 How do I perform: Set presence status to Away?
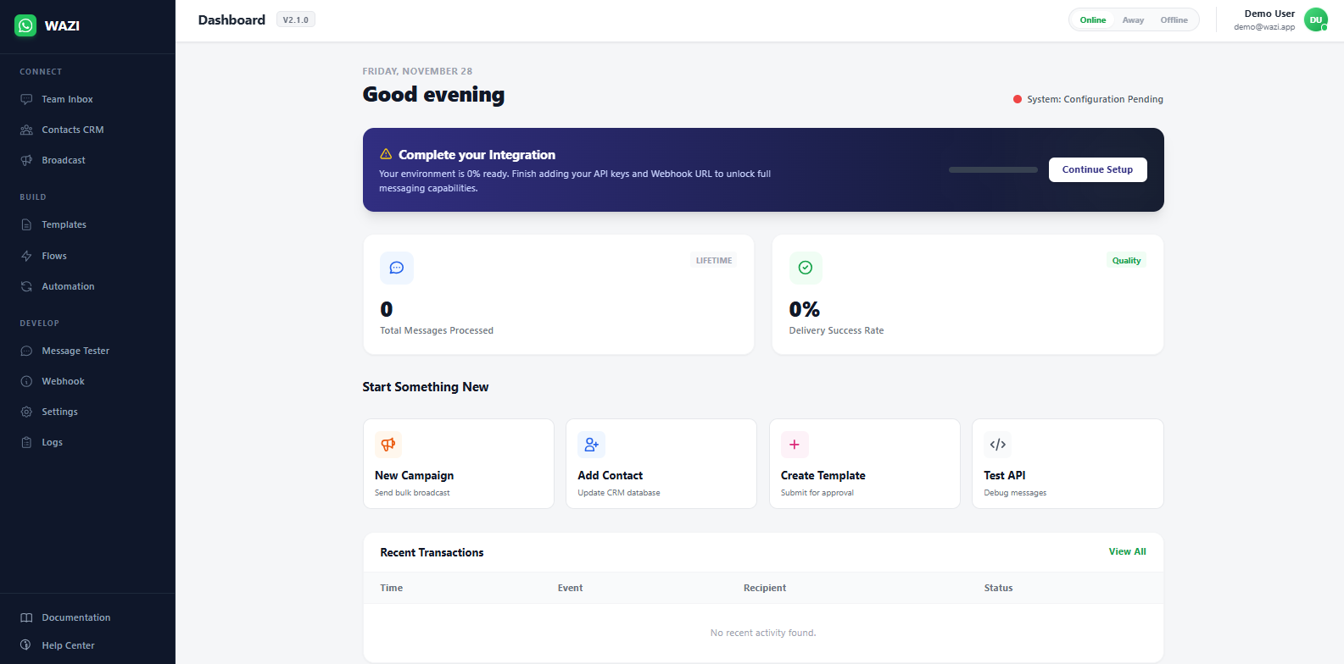point(1133,20)
